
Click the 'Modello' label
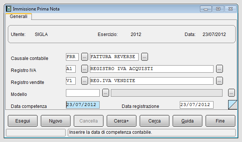pyautogui.click(x=19, y=94)
